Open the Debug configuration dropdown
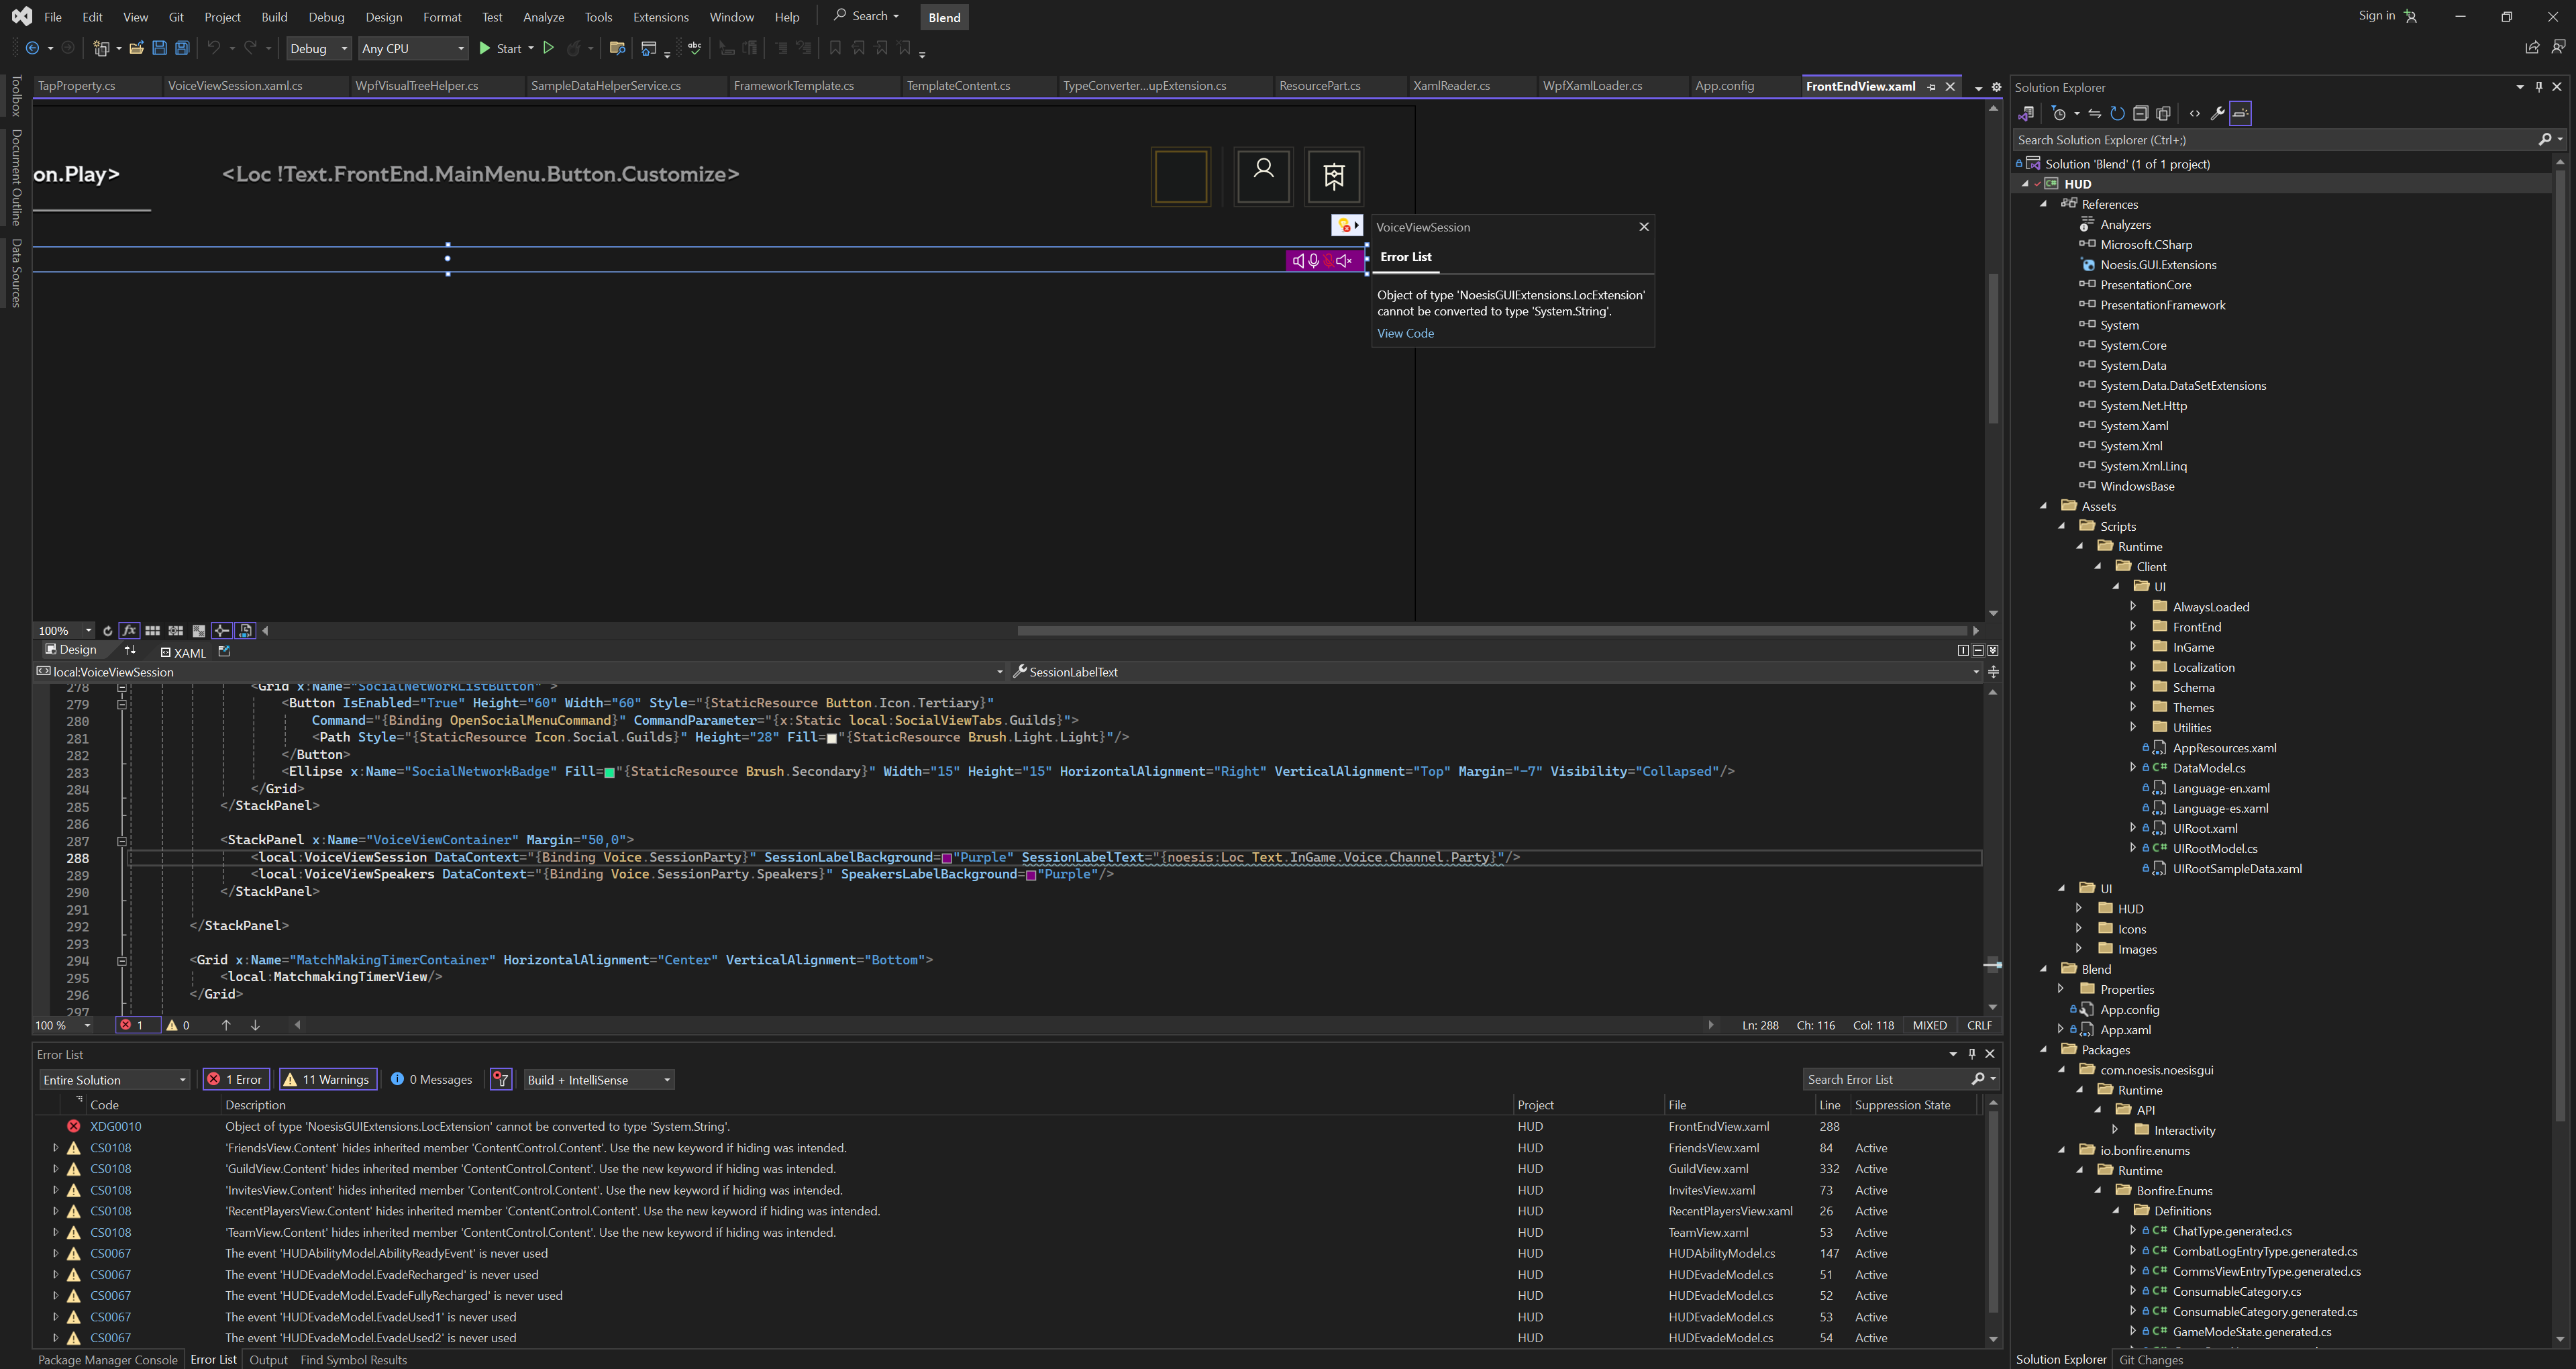The height and width of the screenshot is (1369, 2576). pos(318,48)
